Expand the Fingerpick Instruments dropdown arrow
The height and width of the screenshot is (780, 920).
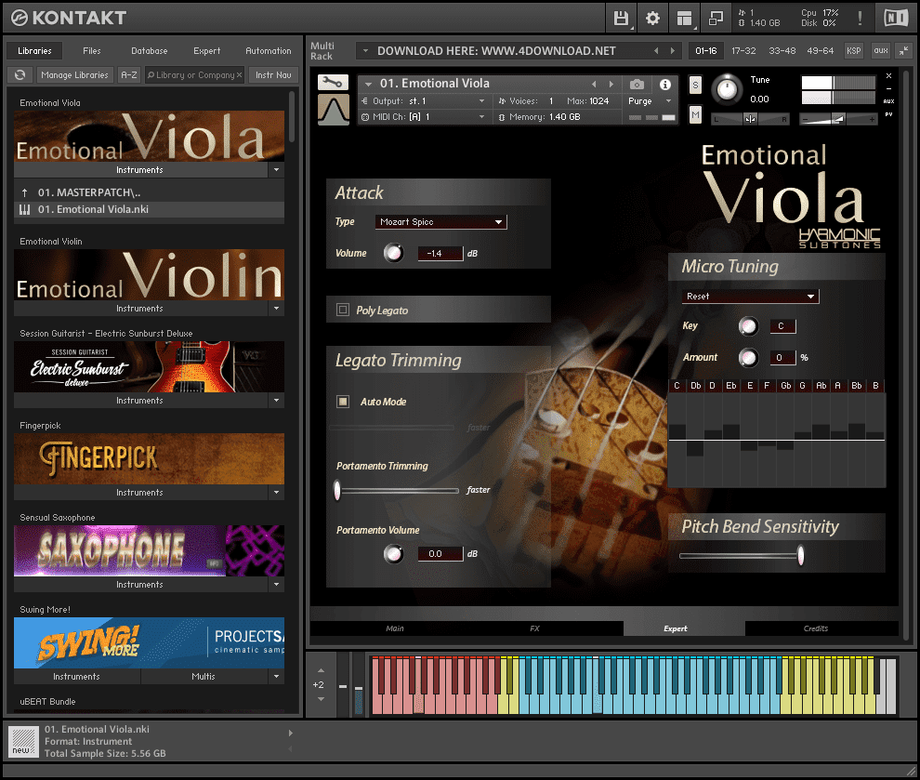(x=276, y=493)
